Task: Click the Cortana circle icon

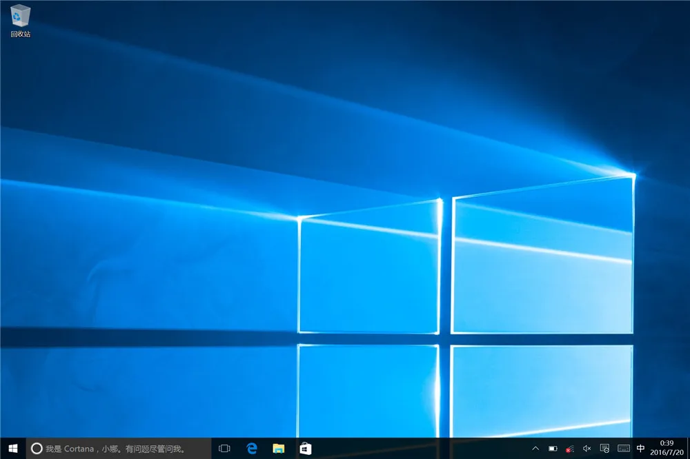Action: click(37, 449)
